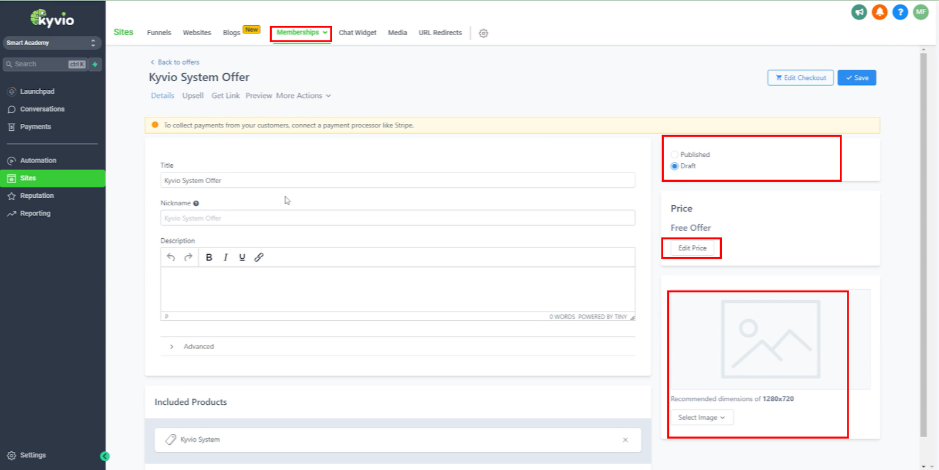The image size is (939, 470).
Task: Switch to the Funnels tab
Action: [159, 33]
